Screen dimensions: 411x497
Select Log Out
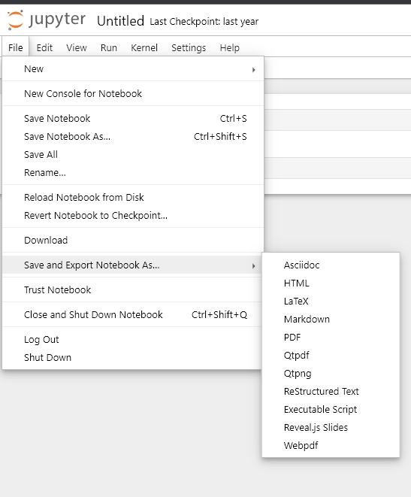click(133, 339)
